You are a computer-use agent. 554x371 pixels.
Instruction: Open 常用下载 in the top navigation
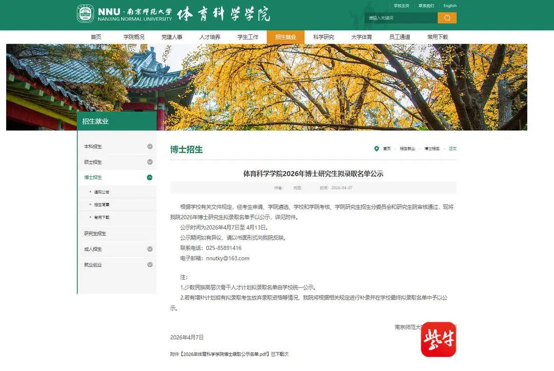[437, 36]
